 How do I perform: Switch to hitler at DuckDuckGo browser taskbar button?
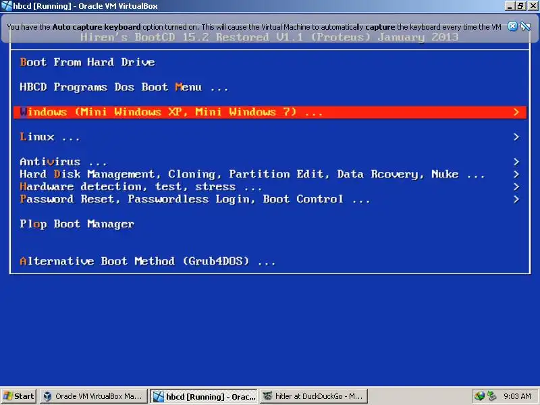[x=314, y=396]
